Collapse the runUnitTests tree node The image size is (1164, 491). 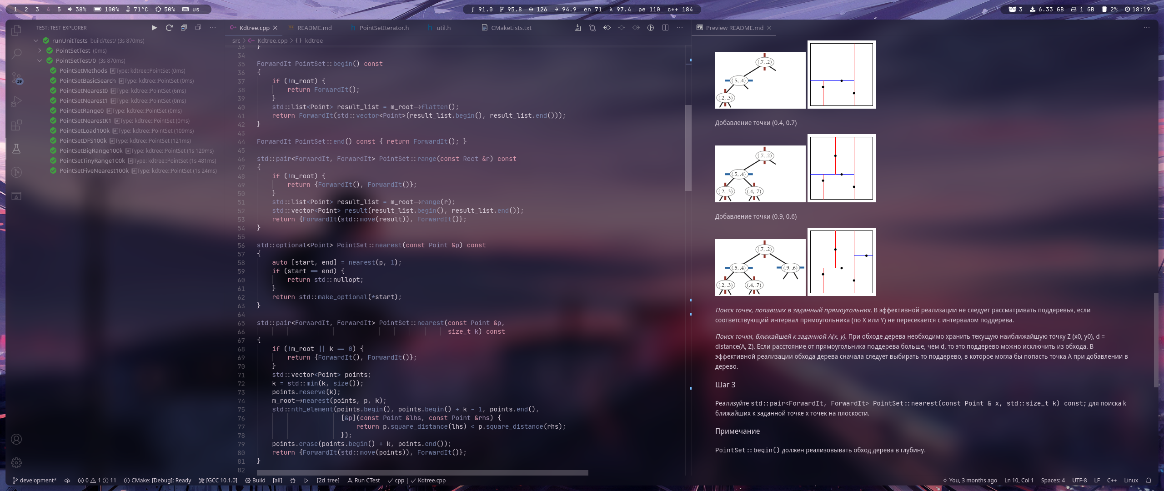(36, 40)
